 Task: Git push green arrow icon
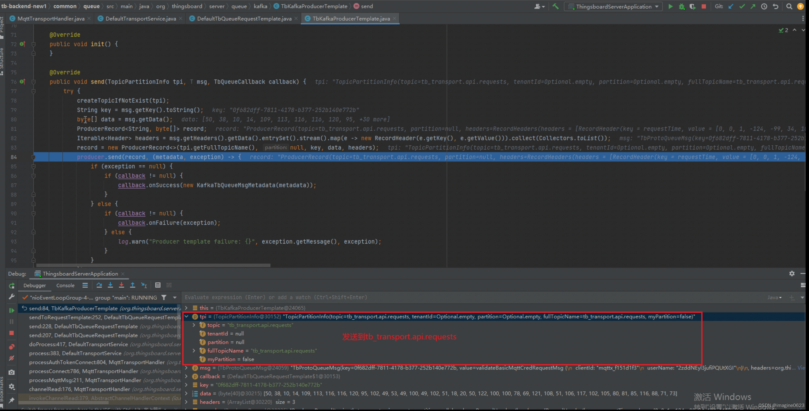pyautogui.click(x=753, y=6)
